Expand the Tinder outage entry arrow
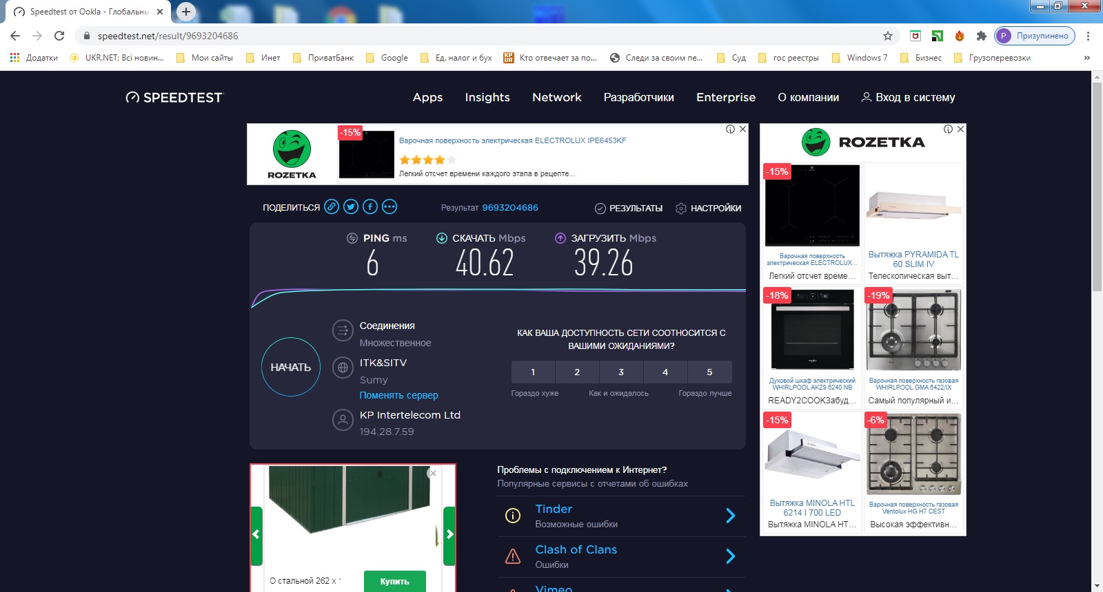1103x592 pixels. coord(731,516)
